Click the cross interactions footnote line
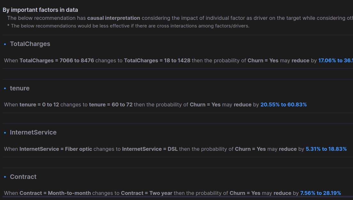353x200 pixels. [x=128, y=26]
